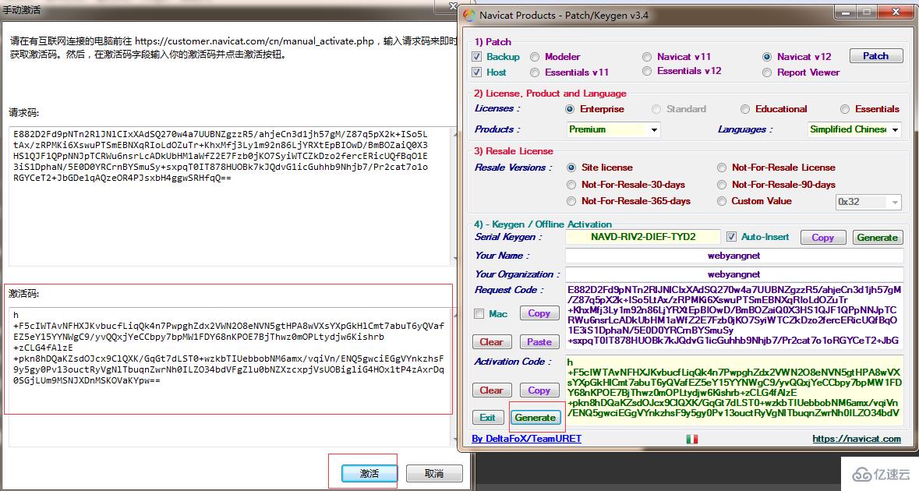Select Not-For-Resale-30-days option

573,185
